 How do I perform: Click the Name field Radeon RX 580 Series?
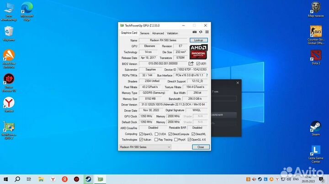(163, 40)
